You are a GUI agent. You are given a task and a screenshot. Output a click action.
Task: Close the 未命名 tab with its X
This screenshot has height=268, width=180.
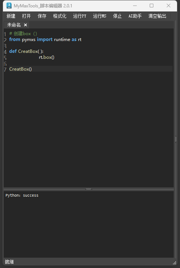coord(26,25)
